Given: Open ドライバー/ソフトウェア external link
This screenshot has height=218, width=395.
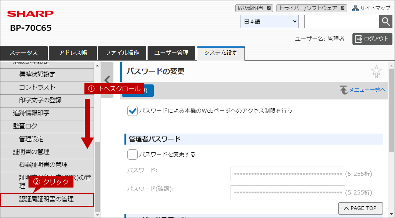Looking at the screenshot, I should pyautogui.click(x=312, y=8).
